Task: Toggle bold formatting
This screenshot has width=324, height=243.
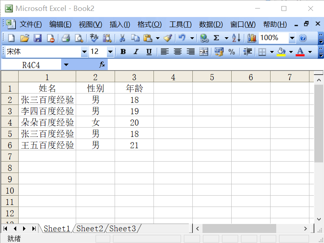Action: coord(123,51)
